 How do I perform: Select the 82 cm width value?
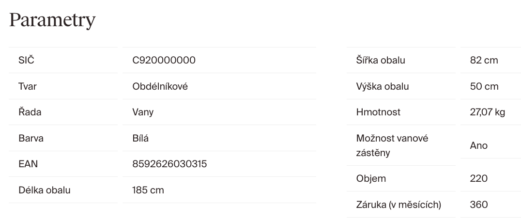484,61
